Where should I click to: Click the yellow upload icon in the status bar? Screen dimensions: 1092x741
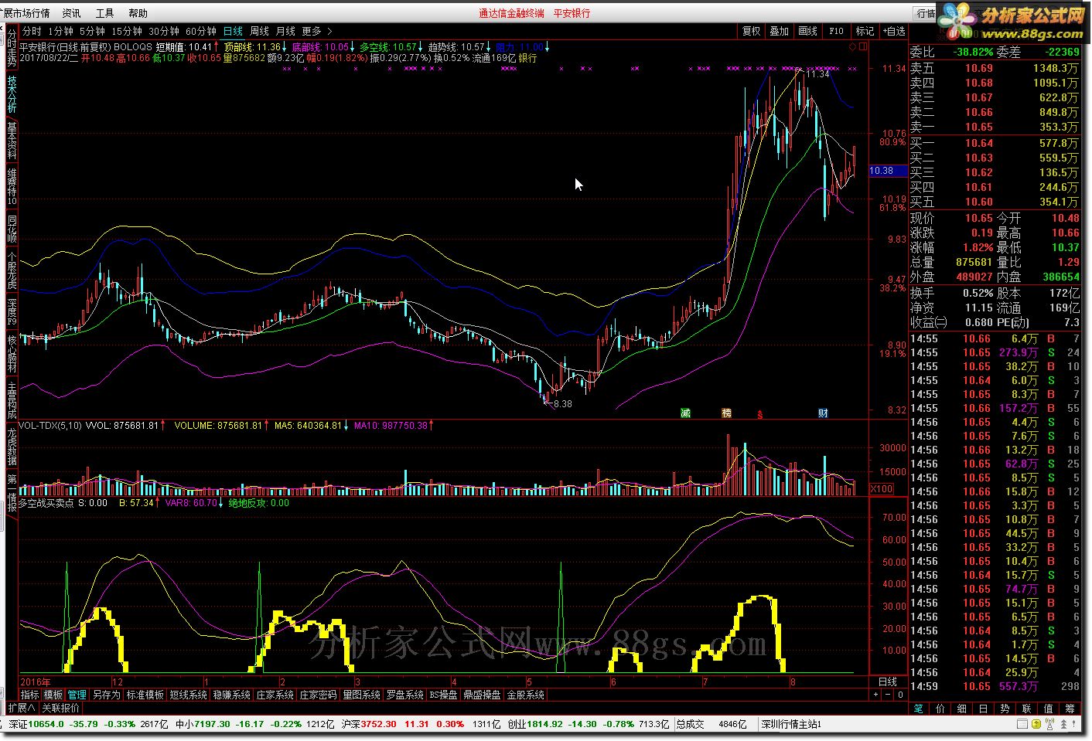[x=1038, y=725]
